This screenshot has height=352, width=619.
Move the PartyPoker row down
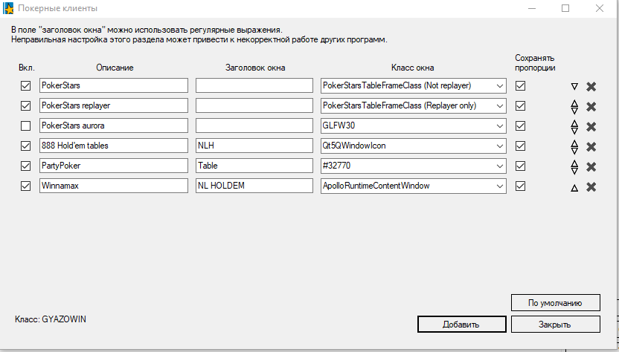tap(574, 170)
